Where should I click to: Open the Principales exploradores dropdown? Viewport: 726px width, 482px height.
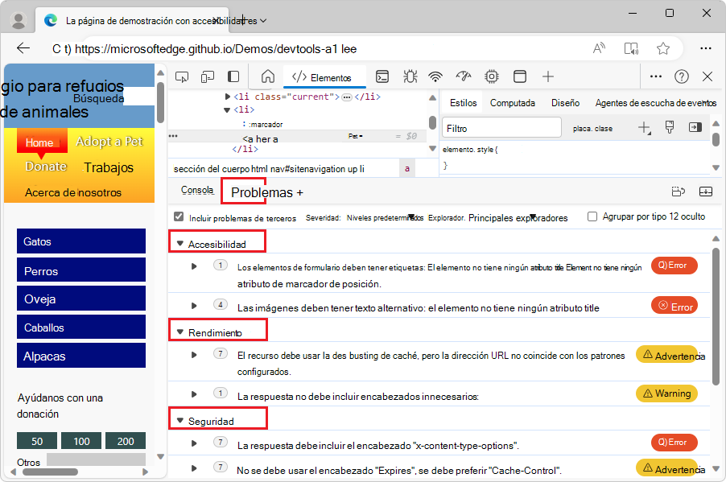(x=518, y=217)
